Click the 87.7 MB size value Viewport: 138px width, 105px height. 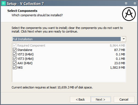coord(120,50)
